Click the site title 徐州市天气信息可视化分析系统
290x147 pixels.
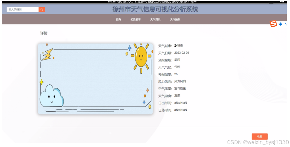tap(155, 9)
